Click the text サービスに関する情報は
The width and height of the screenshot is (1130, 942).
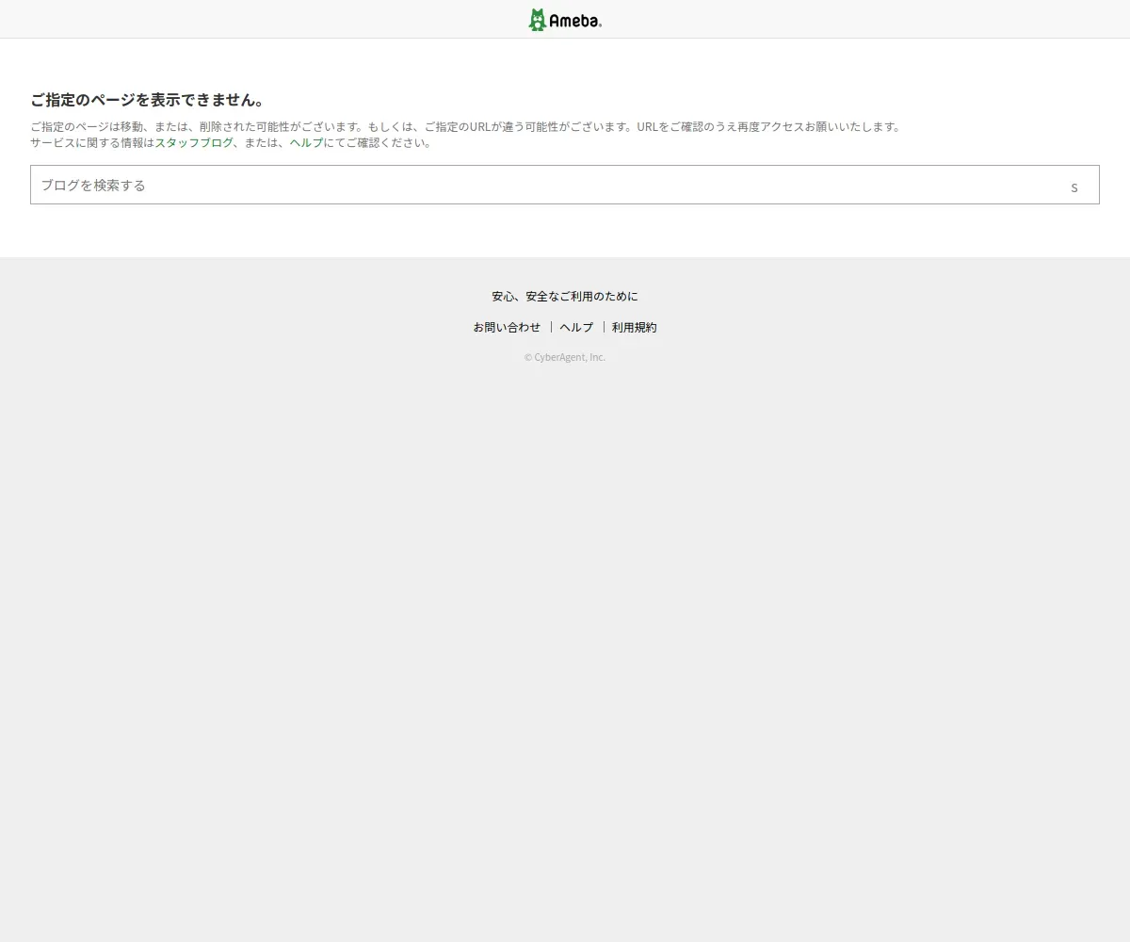pyautogui.click(x=92, y=142)
